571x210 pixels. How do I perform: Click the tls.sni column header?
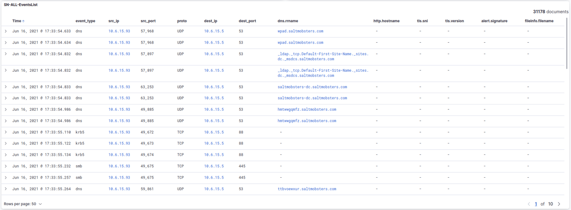tap(422, 21)
